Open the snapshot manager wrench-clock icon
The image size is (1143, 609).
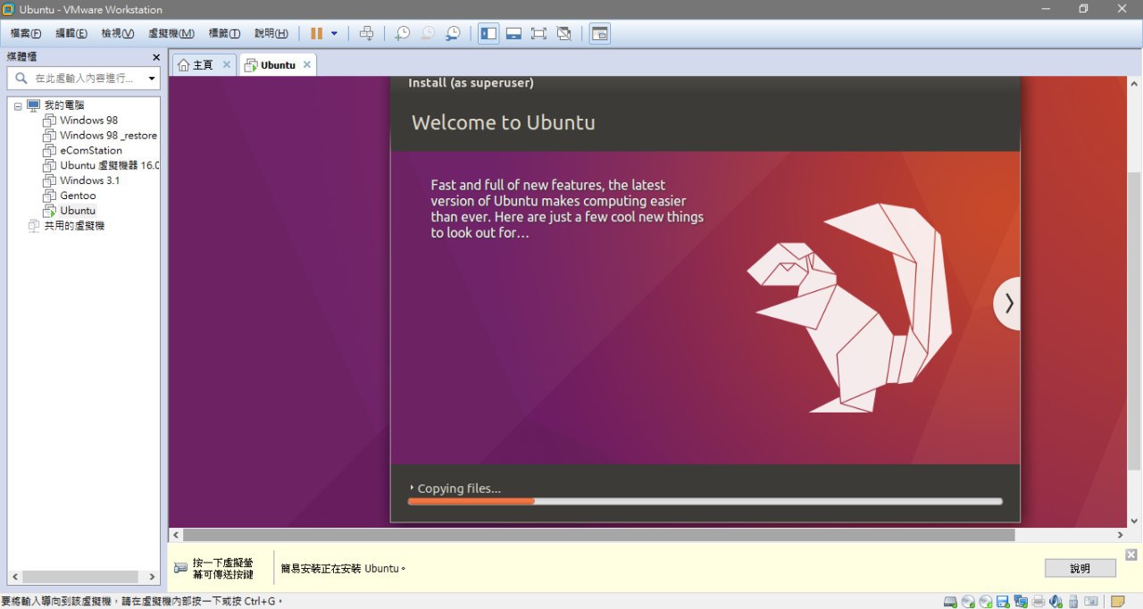tap(454, 33)
